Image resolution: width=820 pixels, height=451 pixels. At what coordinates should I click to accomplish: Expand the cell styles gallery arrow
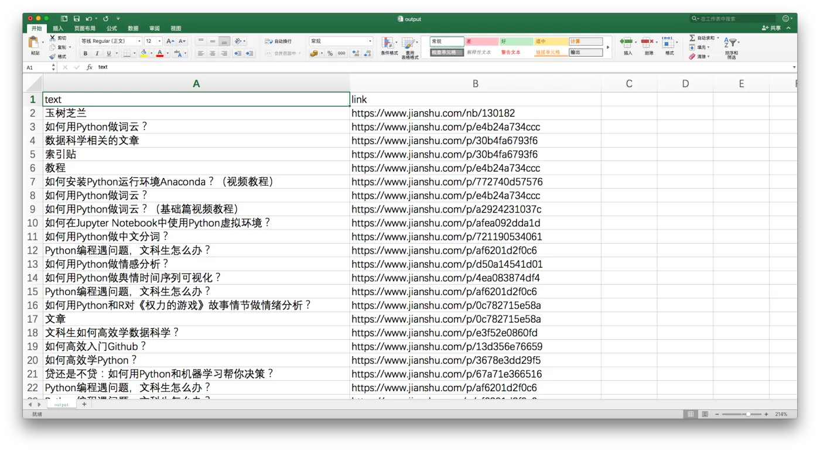click(x=607, y=47)
